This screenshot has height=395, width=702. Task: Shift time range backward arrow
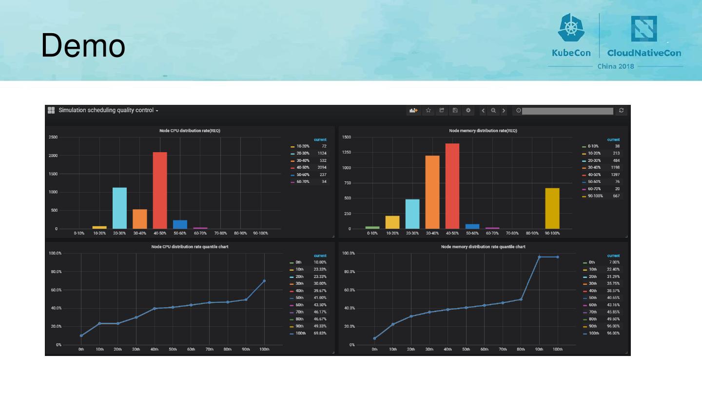pyautogui.click(x=483, y=111)
